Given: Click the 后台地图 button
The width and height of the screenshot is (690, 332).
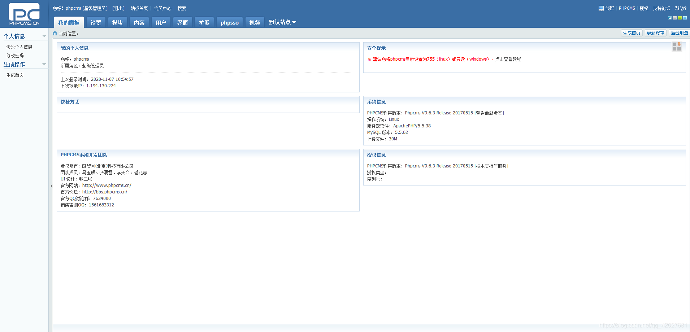Looking at the screenshot, I should pyautogui.click(x=679, y=33).
